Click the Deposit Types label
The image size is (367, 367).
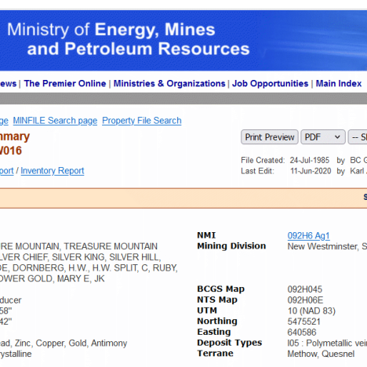coord(230,343)
